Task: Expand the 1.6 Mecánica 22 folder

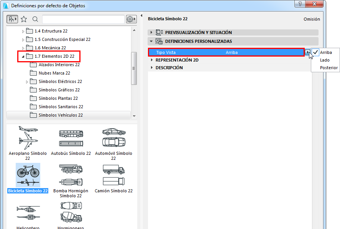Action: coord(23,48)
